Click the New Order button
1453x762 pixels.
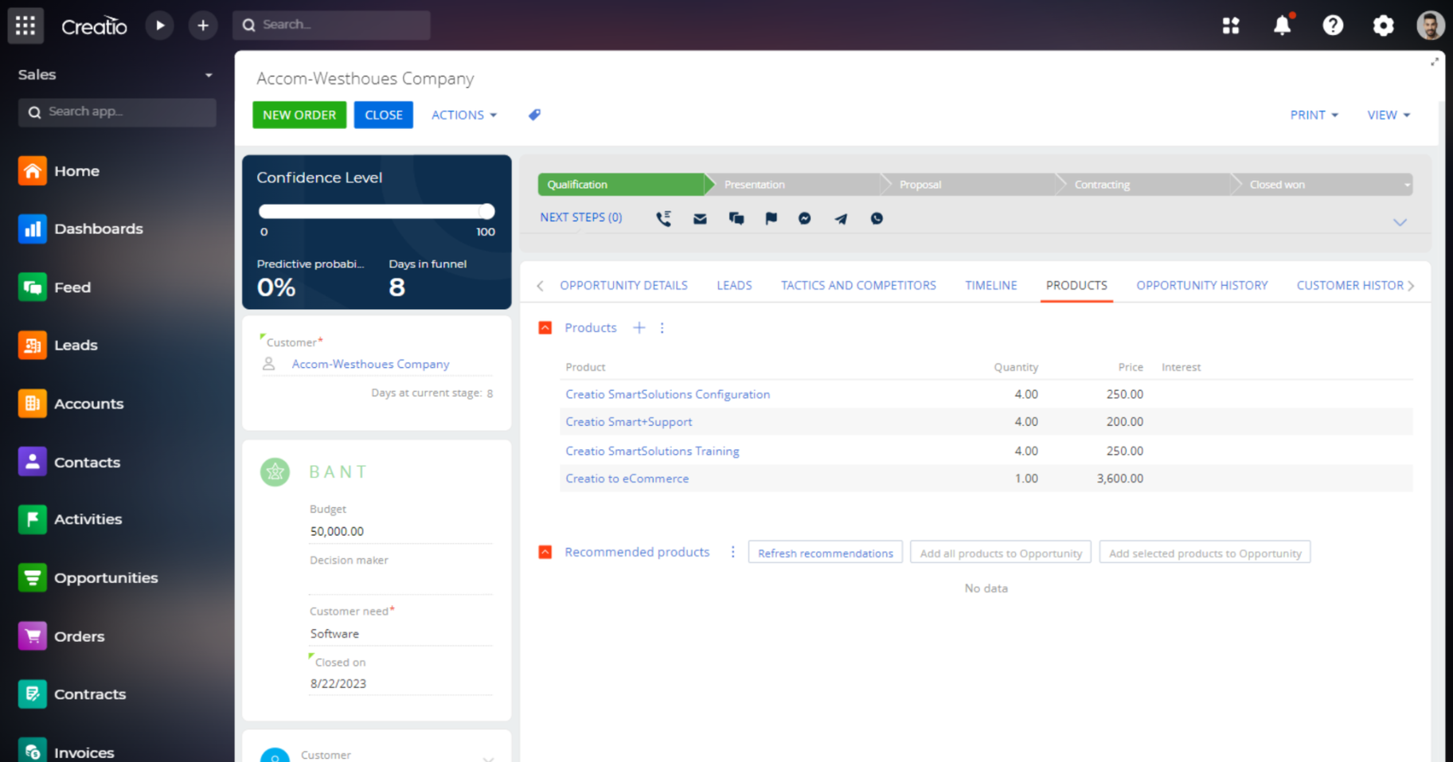(299, 115)
